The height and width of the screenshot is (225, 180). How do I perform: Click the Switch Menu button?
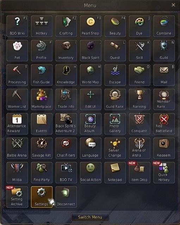[x=90, y=217]
